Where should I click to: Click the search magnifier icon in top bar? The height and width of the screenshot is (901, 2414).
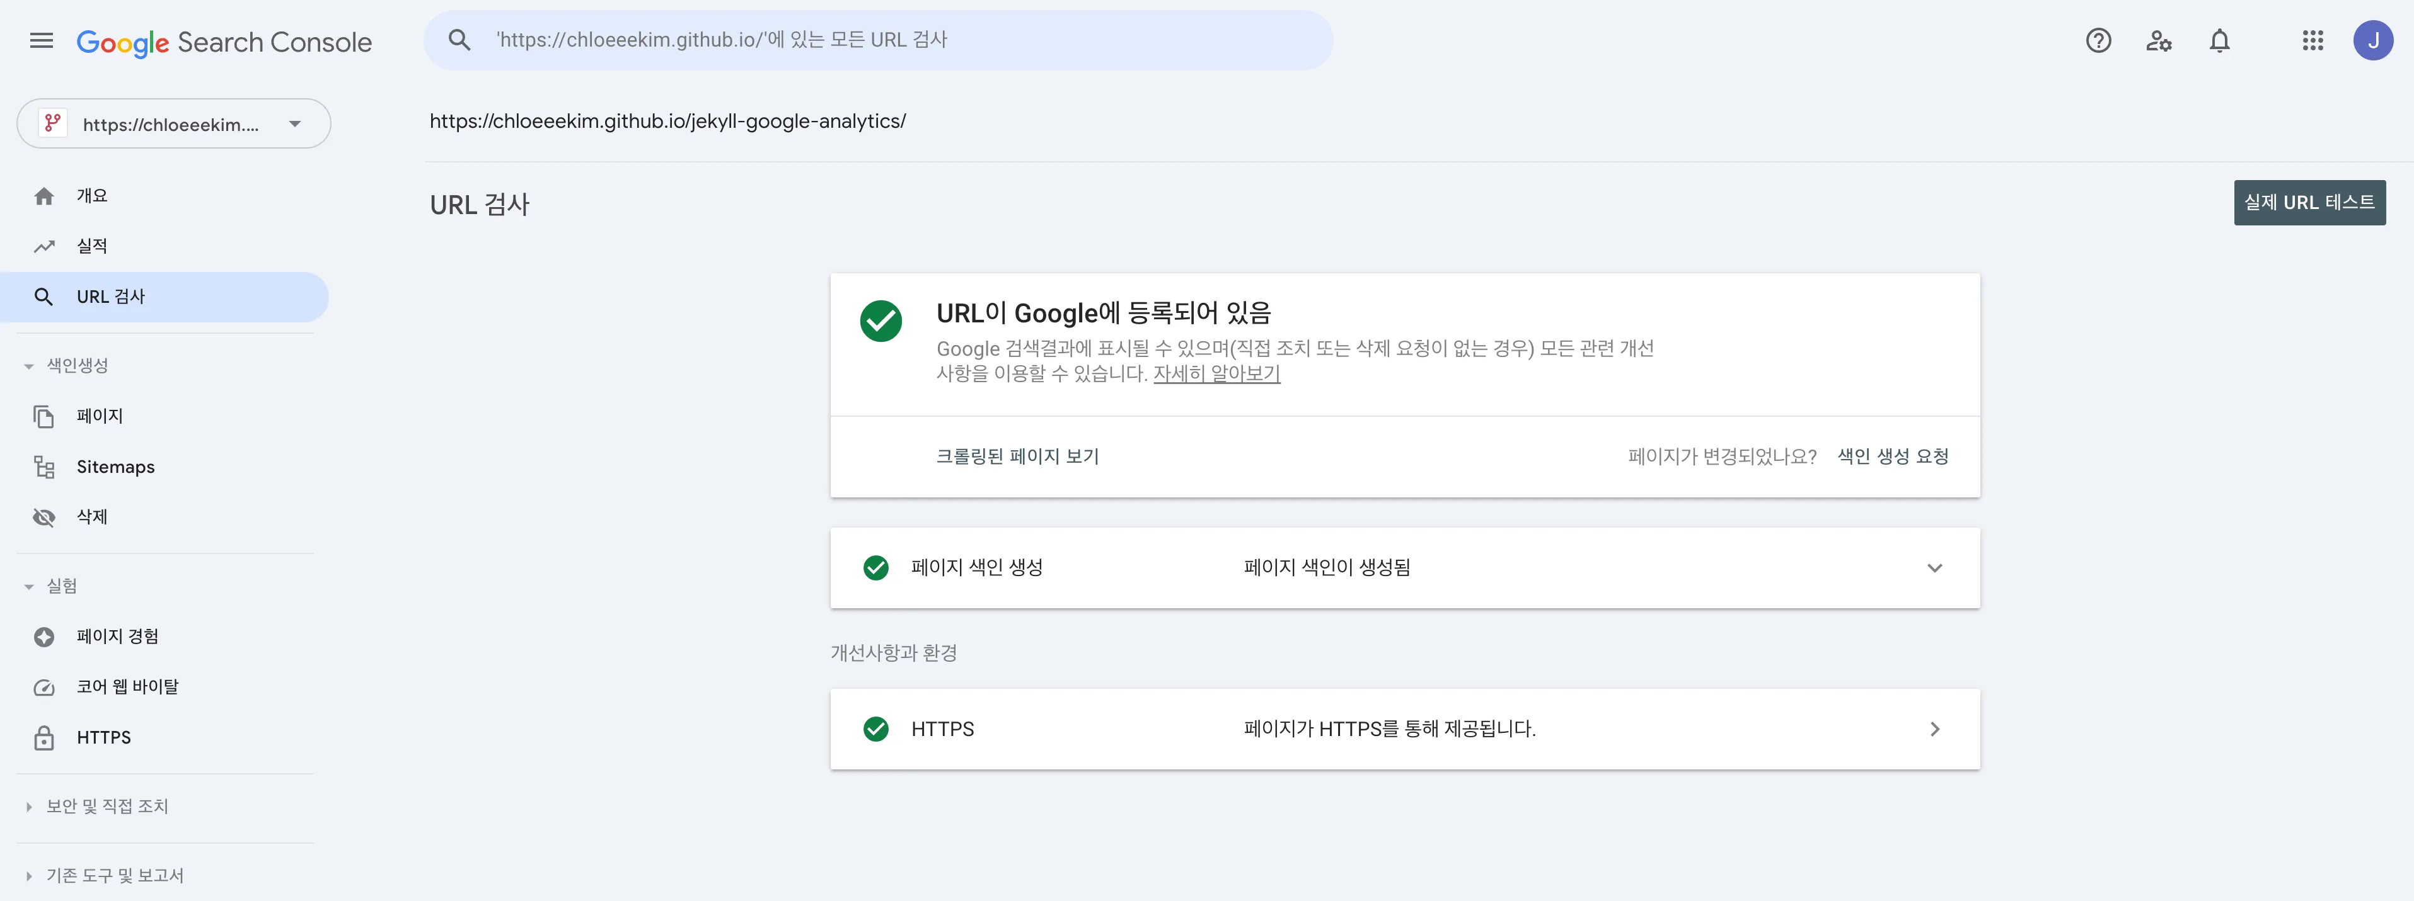tap(459, 40)
